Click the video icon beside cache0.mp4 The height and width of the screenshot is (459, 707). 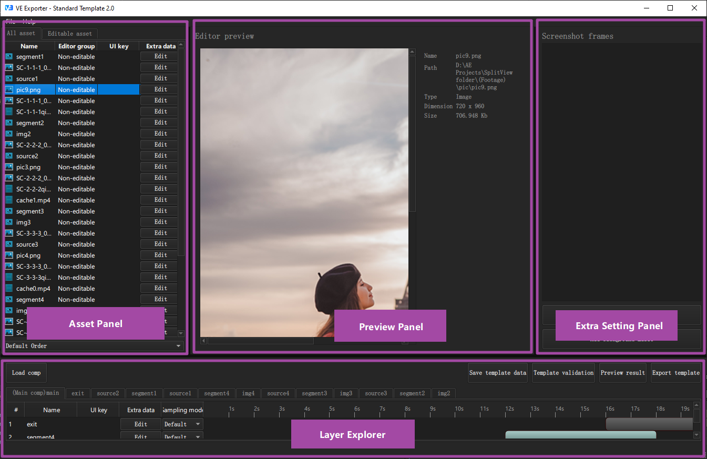(8, 288)
